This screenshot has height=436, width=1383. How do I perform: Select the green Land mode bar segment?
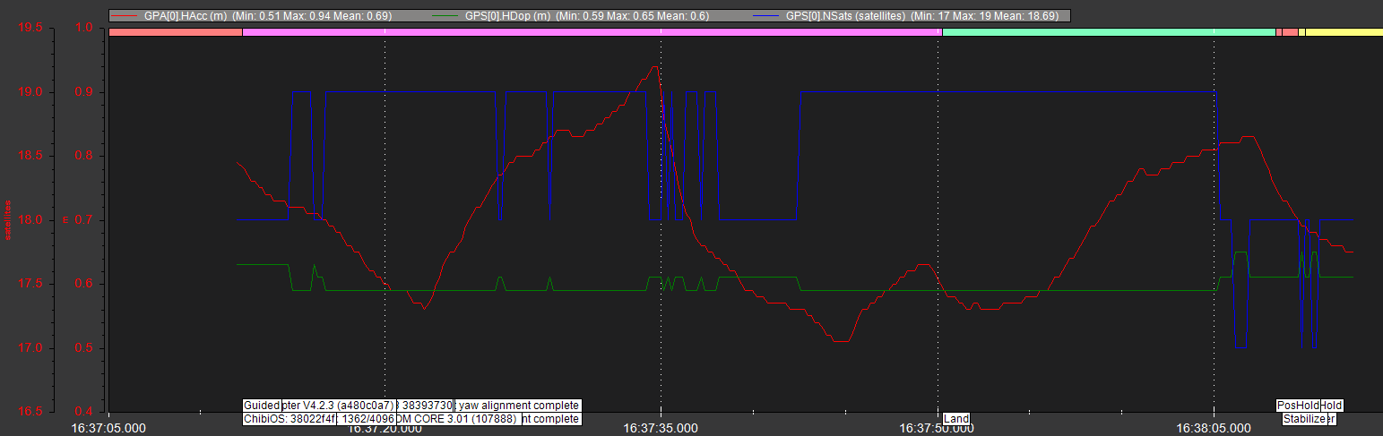click(x=1109, y=31)
